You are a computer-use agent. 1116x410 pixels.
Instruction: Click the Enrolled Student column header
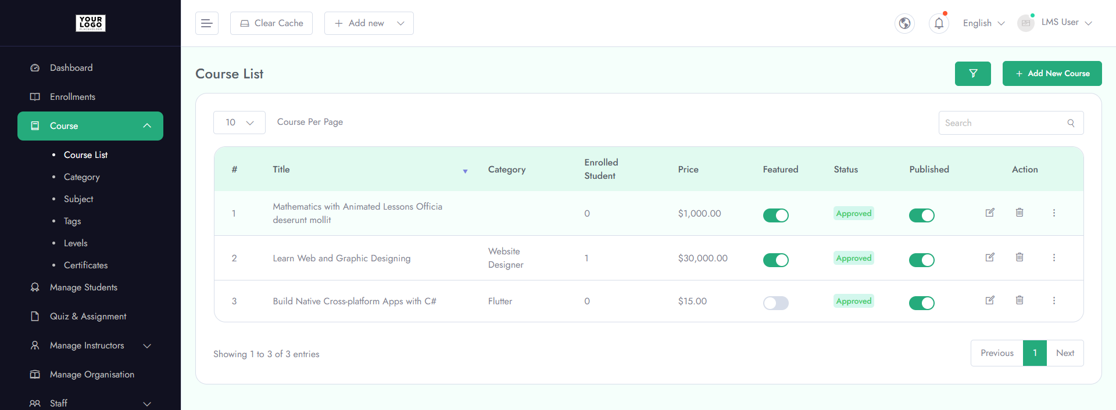point(601,169)
